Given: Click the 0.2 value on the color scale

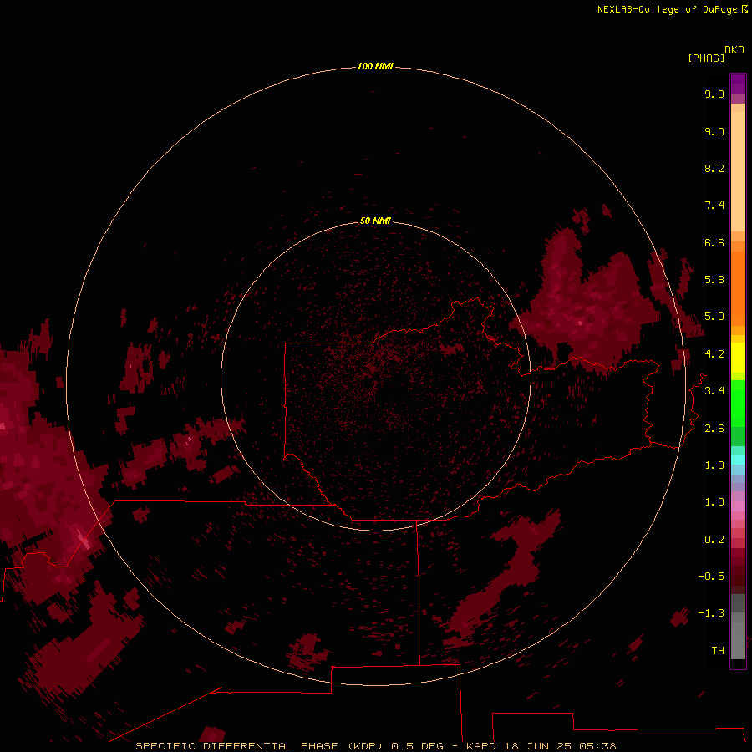Looking at the screenshot, I should [x=714, y=540].
